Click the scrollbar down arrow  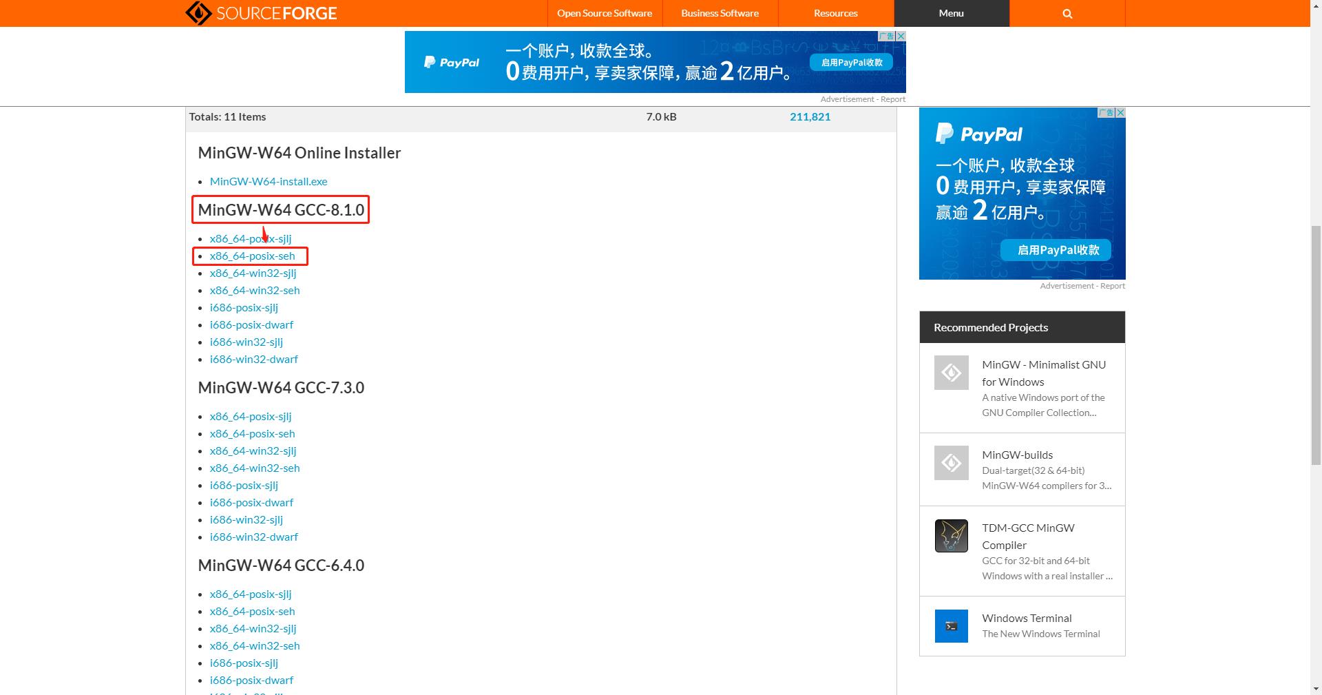click(x=1316, y=689)
